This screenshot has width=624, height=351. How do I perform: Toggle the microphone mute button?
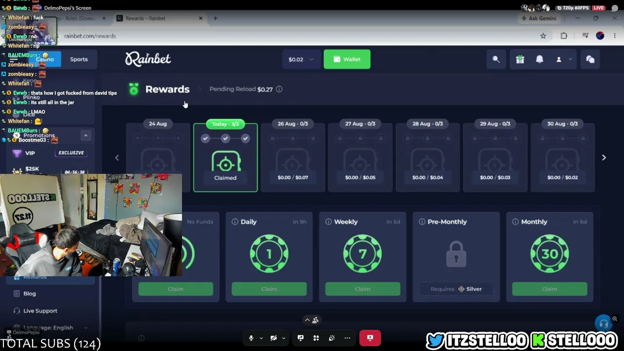251,338
